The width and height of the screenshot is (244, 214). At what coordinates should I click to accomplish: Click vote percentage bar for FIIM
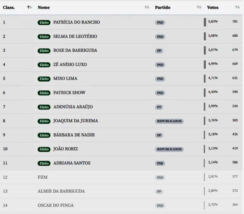coord(205,177)
